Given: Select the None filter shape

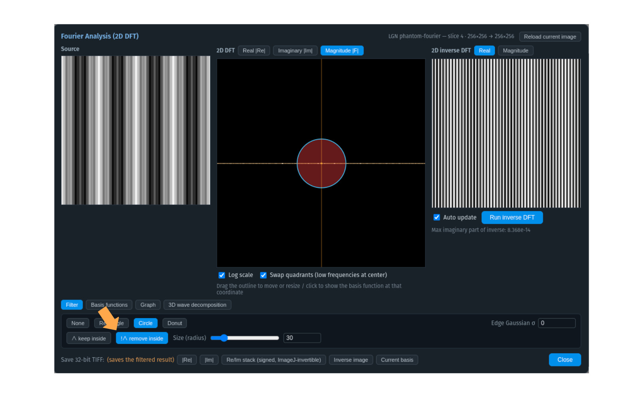Looking at the screenshot, I should pos(78,323).
